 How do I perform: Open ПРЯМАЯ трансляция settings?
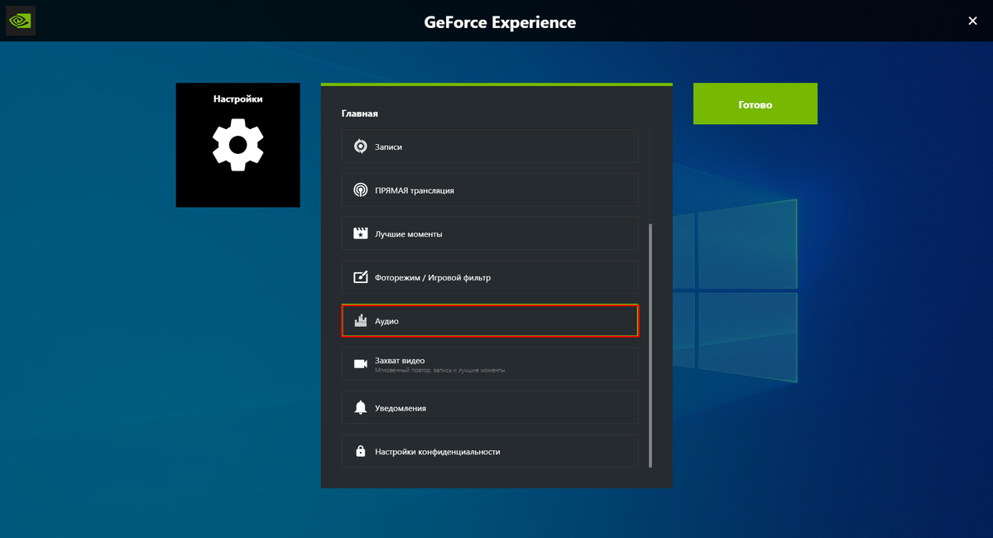(490, 190)
